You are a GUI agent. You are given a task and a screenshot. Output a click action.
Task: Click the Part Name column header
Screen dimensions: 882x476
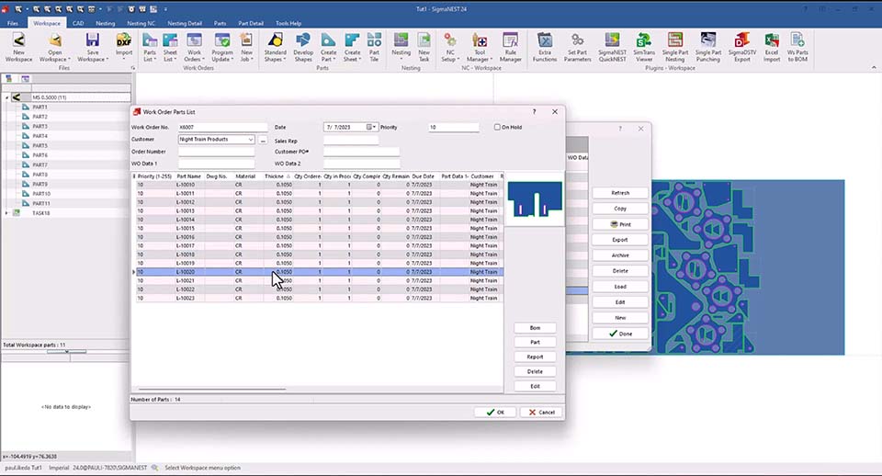pos(189,176)
